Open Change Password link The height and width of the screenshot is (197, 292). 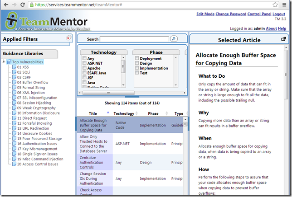231,14
